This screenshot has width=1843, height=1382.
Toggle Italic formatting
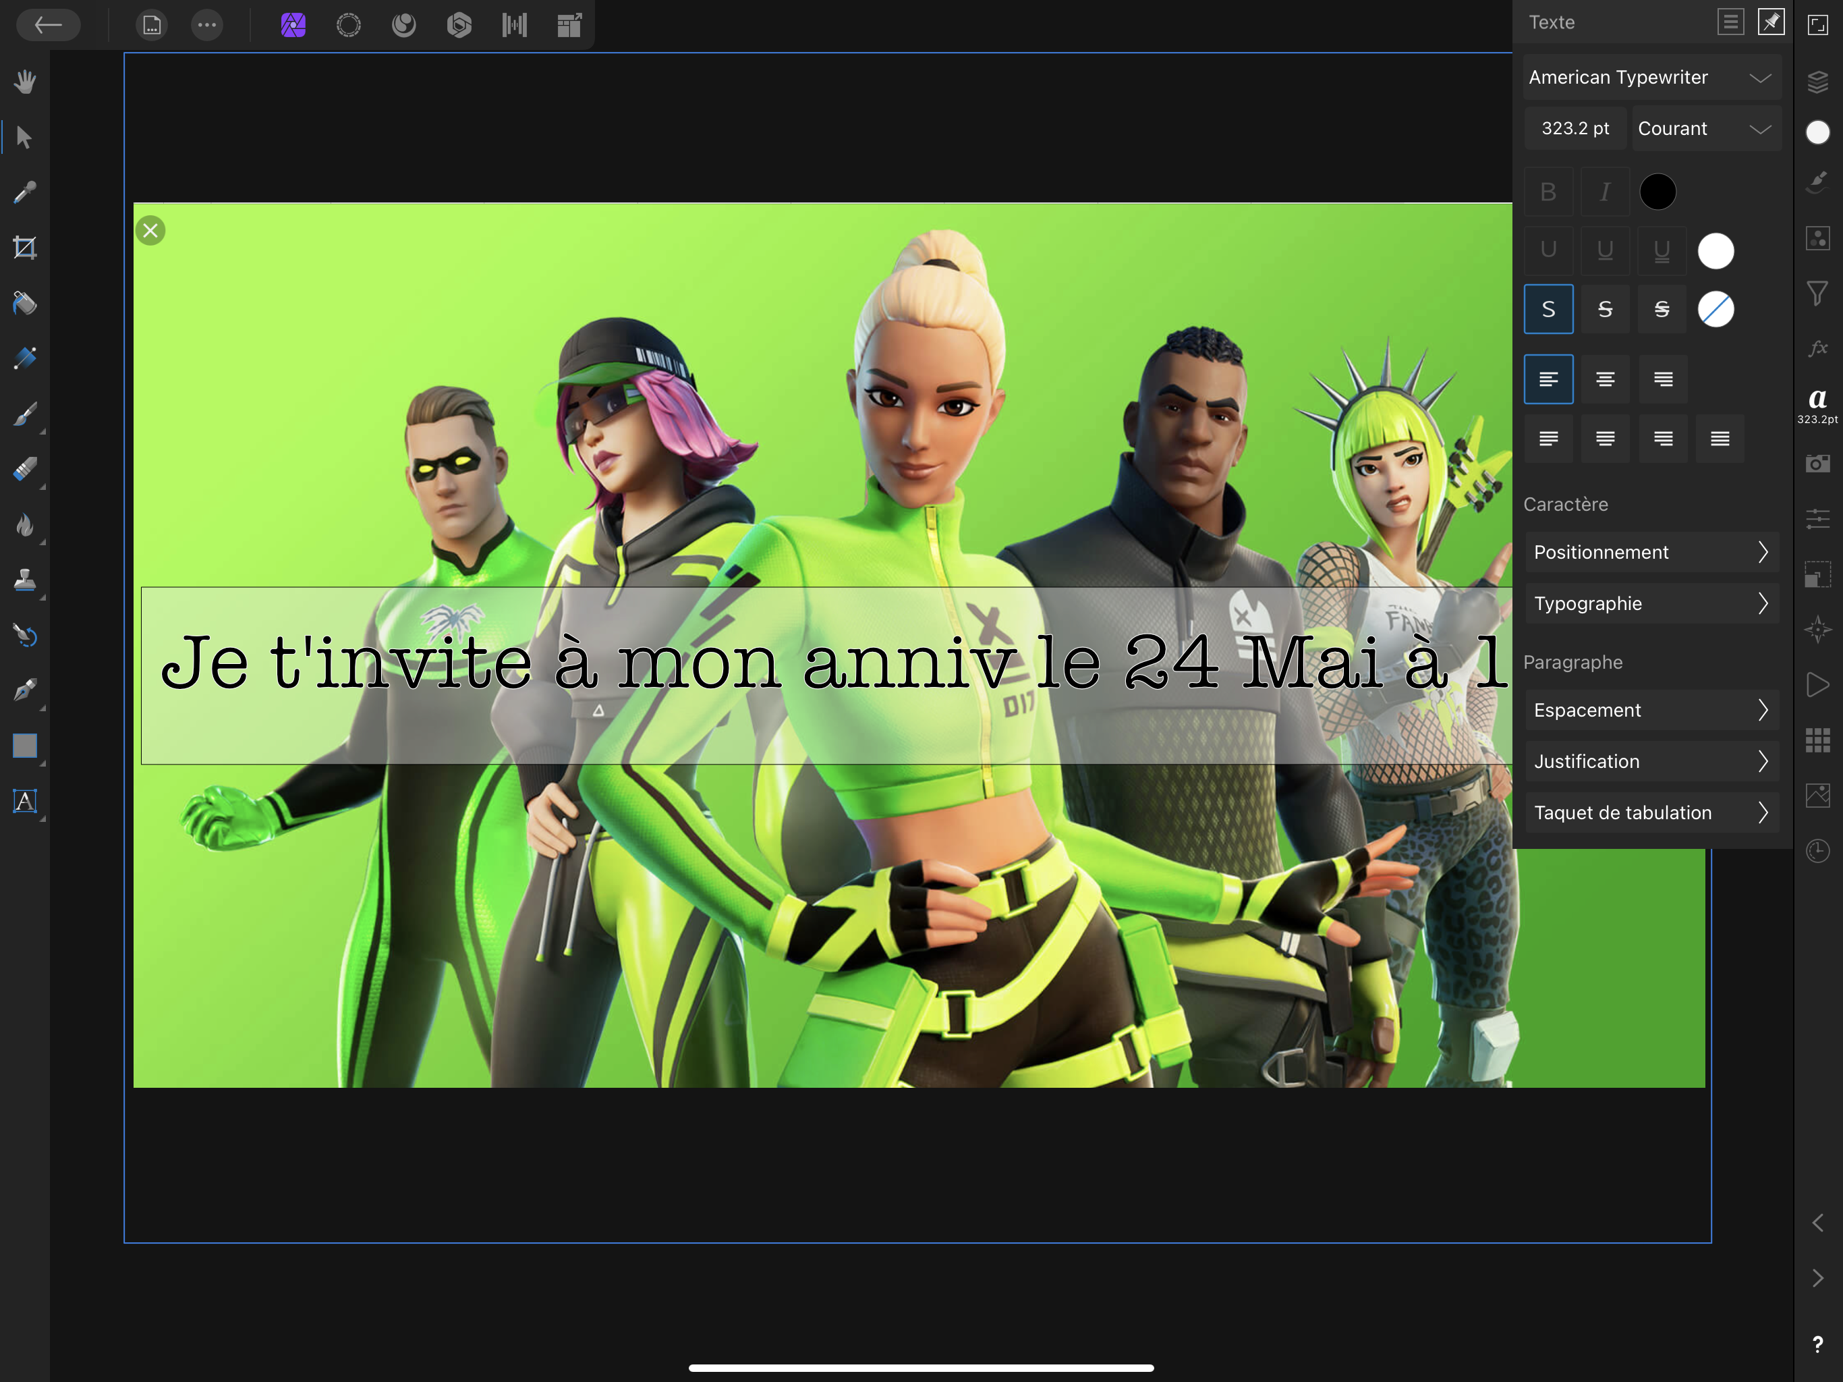[1605, 192]
